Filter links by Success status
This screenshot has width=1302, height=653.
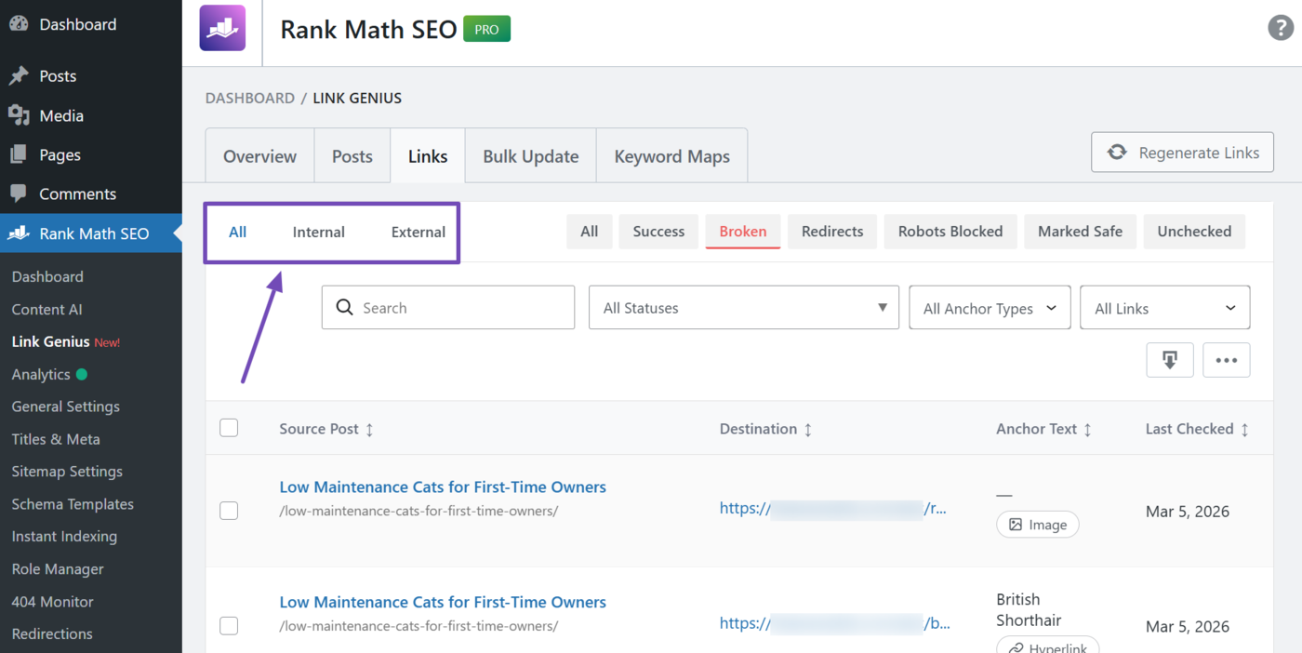[658, 232]
